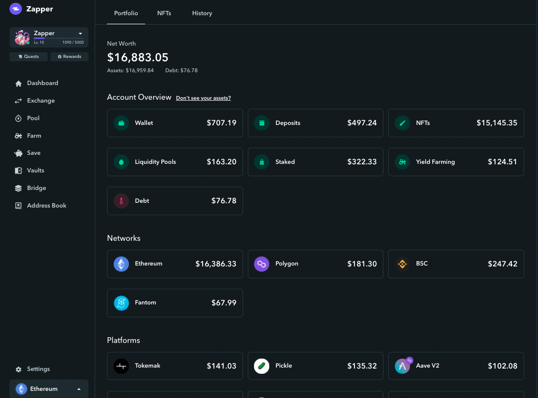Expand the Zapper account dropdown arrow
The width and height of the screenshot is (538, 398).
click(x=80, y=34)
